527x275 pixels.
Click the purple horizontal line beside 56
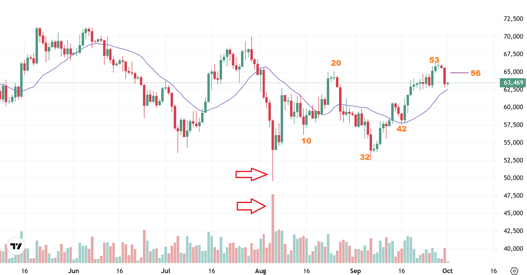pos(459,73)
